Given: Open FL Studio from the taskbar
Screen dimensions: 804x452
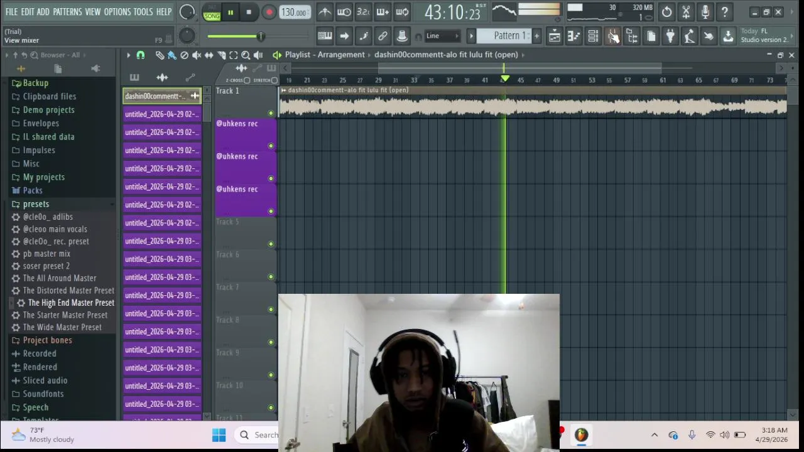Looking at the screenshot, I should point(581,434).
